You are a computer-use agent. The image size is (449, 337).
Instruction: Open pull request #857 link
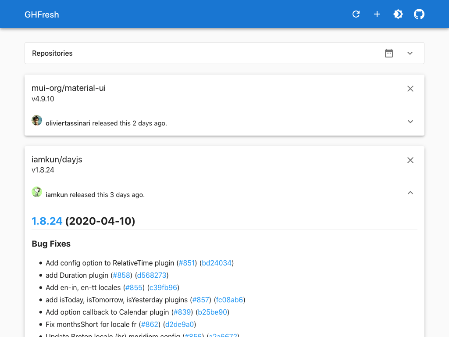(201, 300)
